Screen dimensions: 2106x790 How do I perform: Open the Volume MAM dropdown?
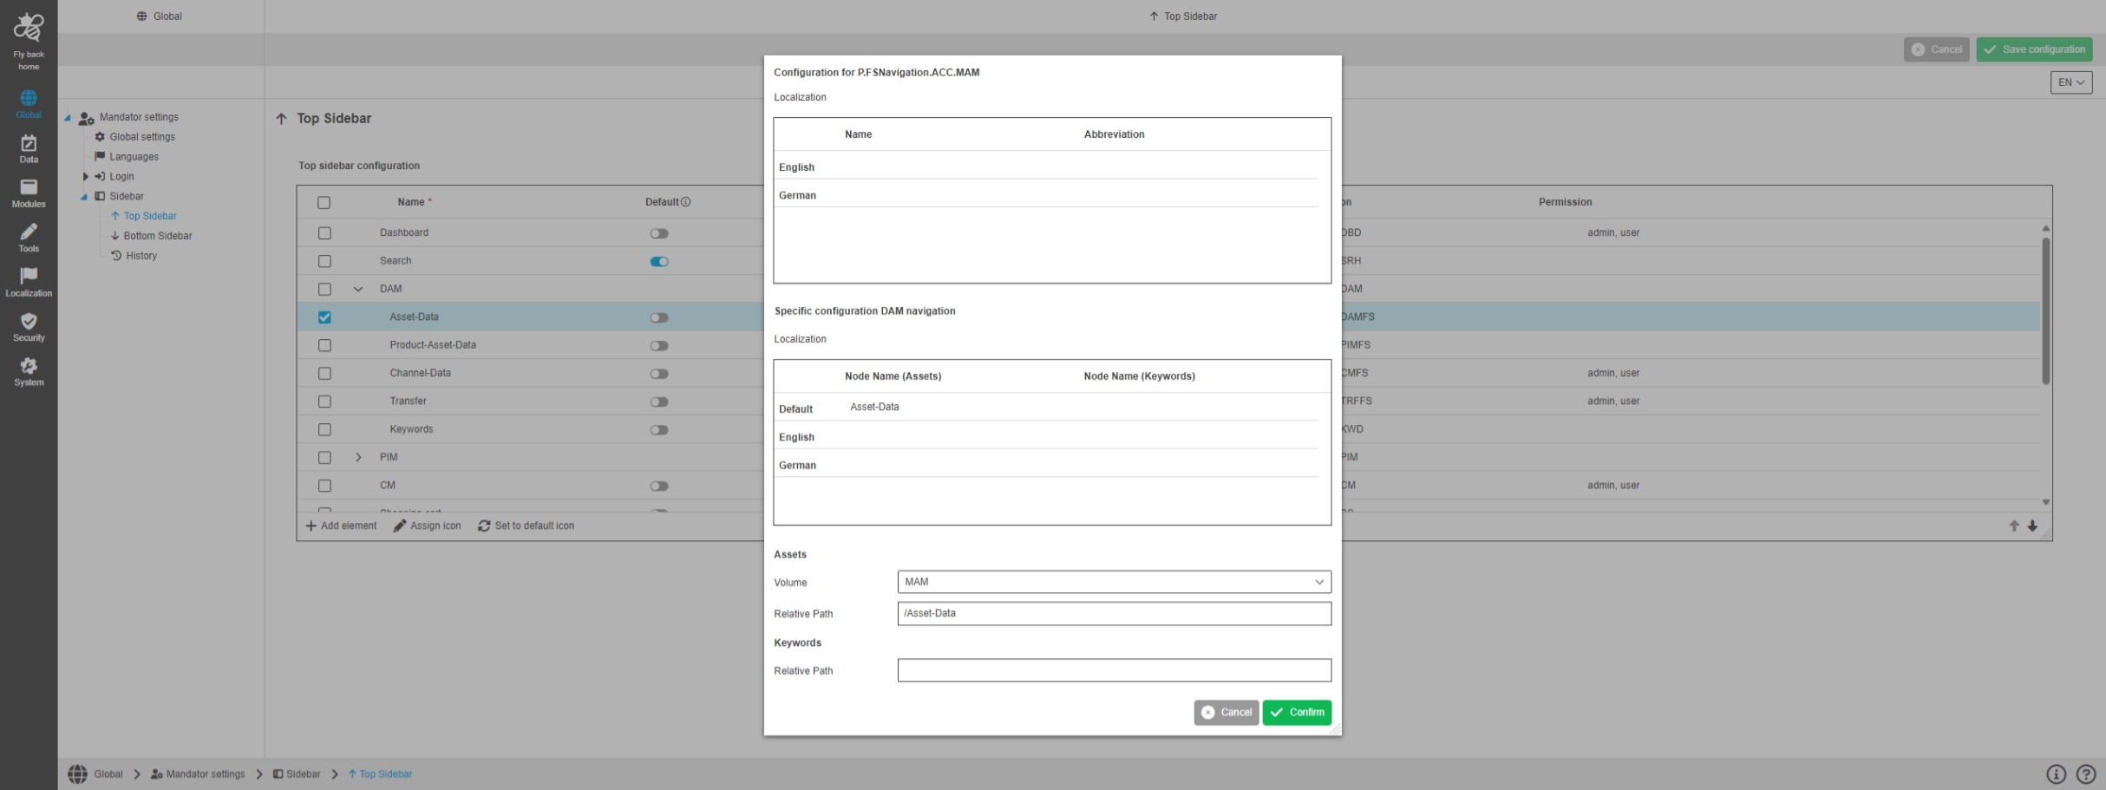click(x=1114, y=582)
